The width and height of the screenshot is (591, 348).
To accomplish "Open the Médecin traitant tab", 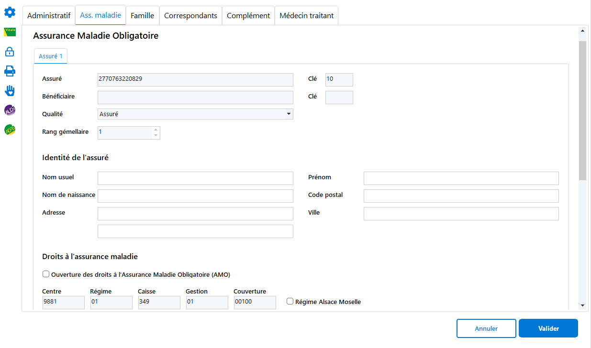I will click(306, 15).
